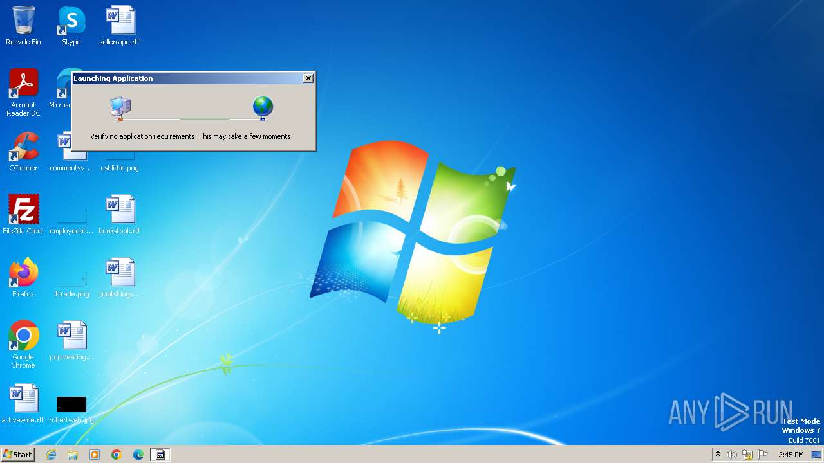Open the FileZilla Client shortcut
The width and height of the screenshot is (824, 463).
tap(23, 215)
